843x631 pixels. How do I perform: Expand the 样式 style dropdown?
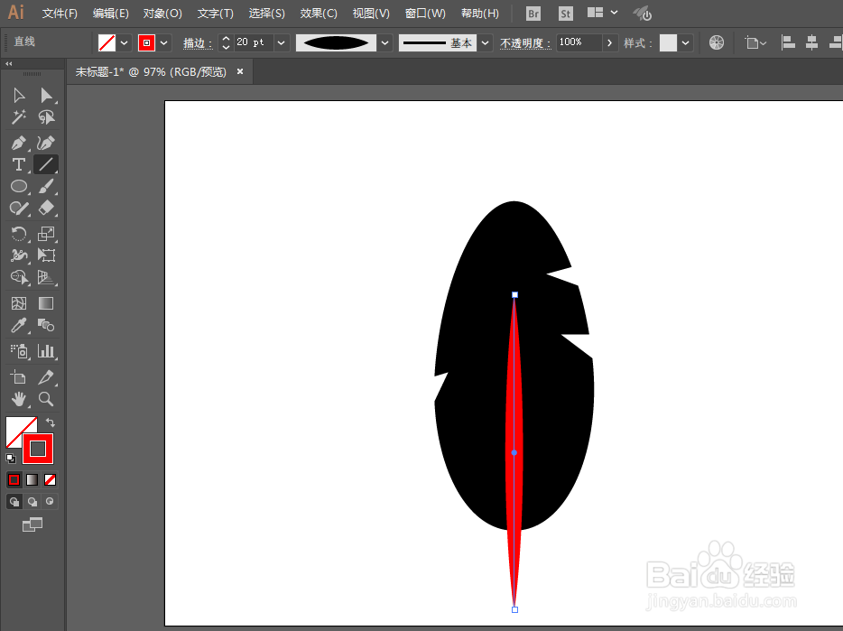[686, 42]
